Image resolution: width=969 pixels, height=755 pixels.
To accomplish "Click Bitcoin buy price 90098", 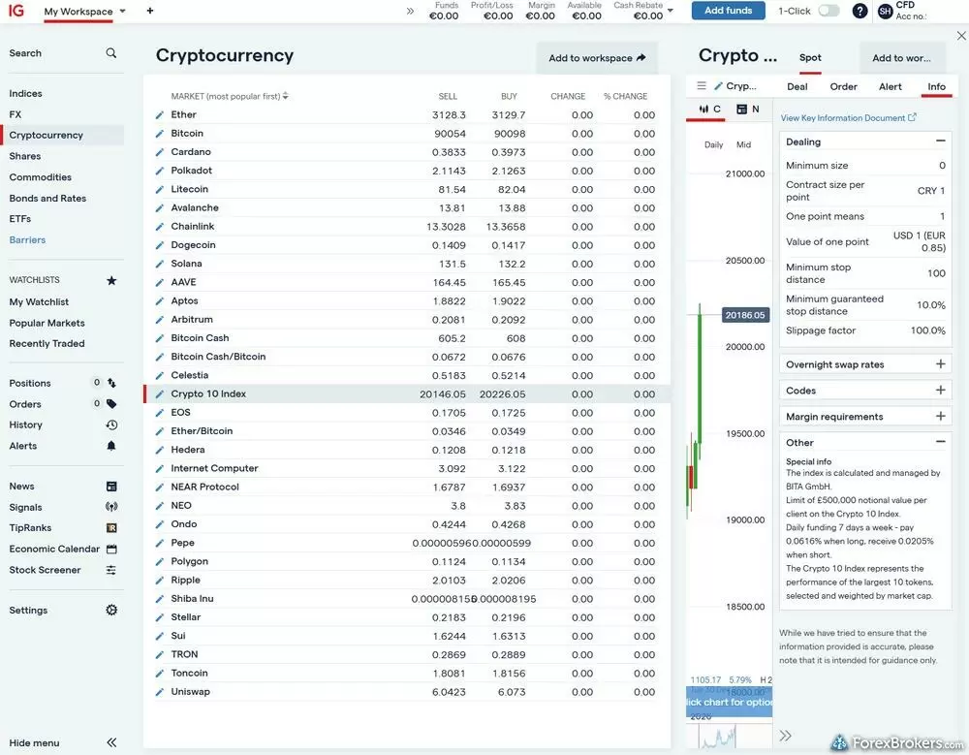I will [x=510, y=134].
